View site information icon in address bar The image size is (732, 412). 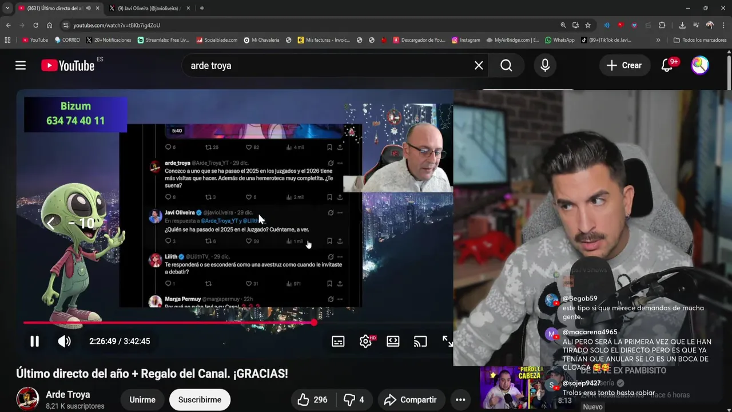pyautogui.click(x=66, y=25)
